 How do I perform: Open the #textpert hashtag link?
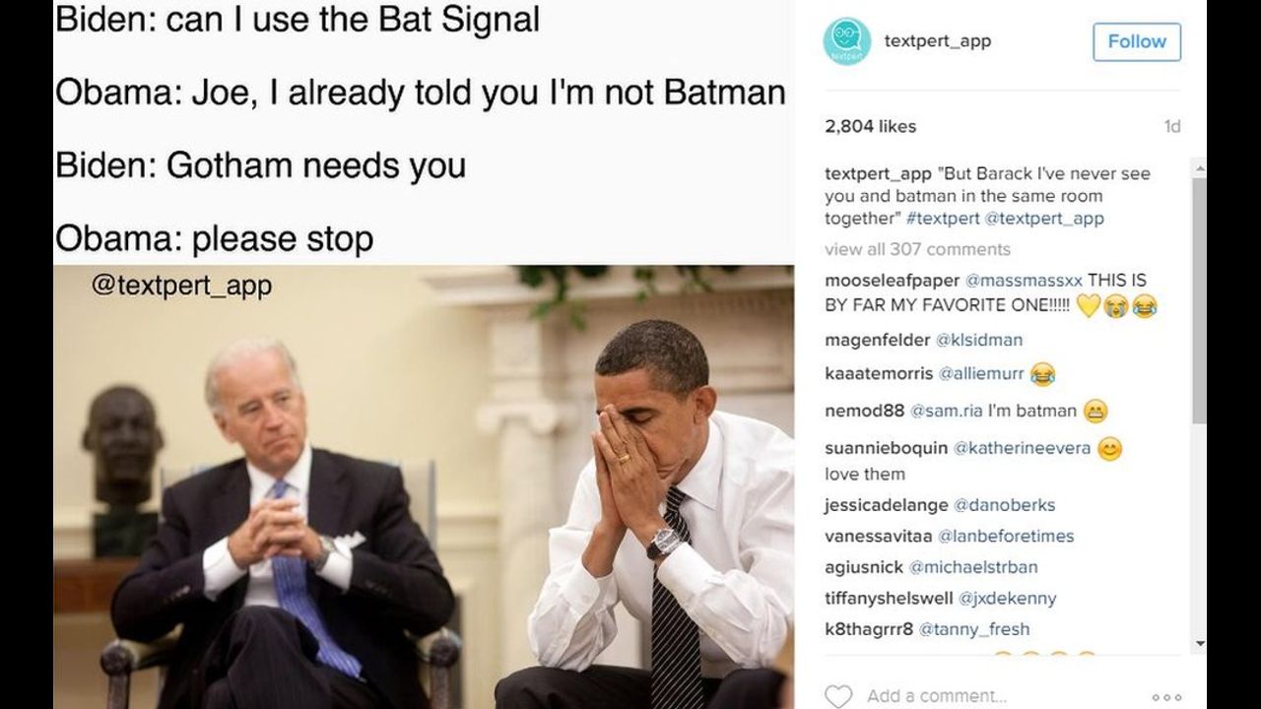pos(943,219)
